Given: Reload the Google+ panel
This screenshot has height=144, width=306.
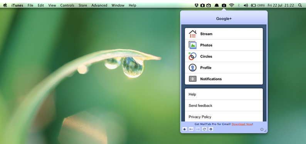Looking at the screenshot, I should [204, 129].
